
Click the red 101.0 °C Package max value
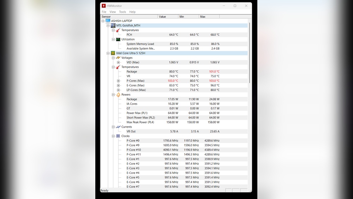point(214,72)
